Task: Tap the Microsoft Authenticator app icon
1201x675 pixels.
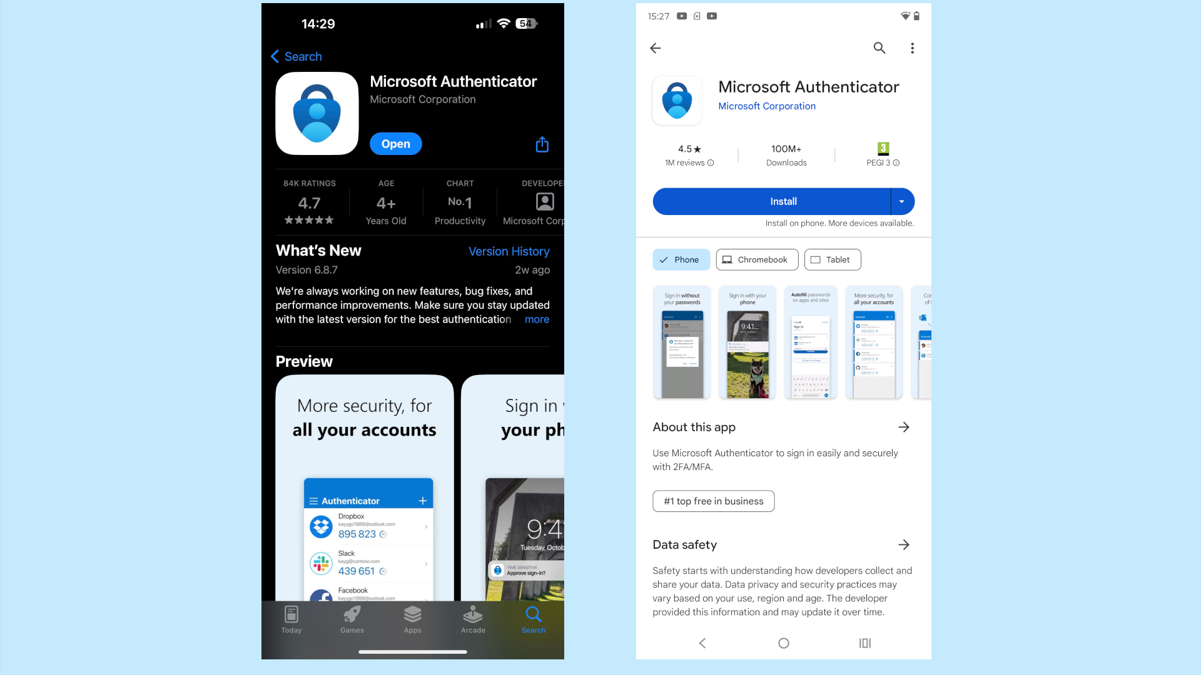Action: click(317, 113)
